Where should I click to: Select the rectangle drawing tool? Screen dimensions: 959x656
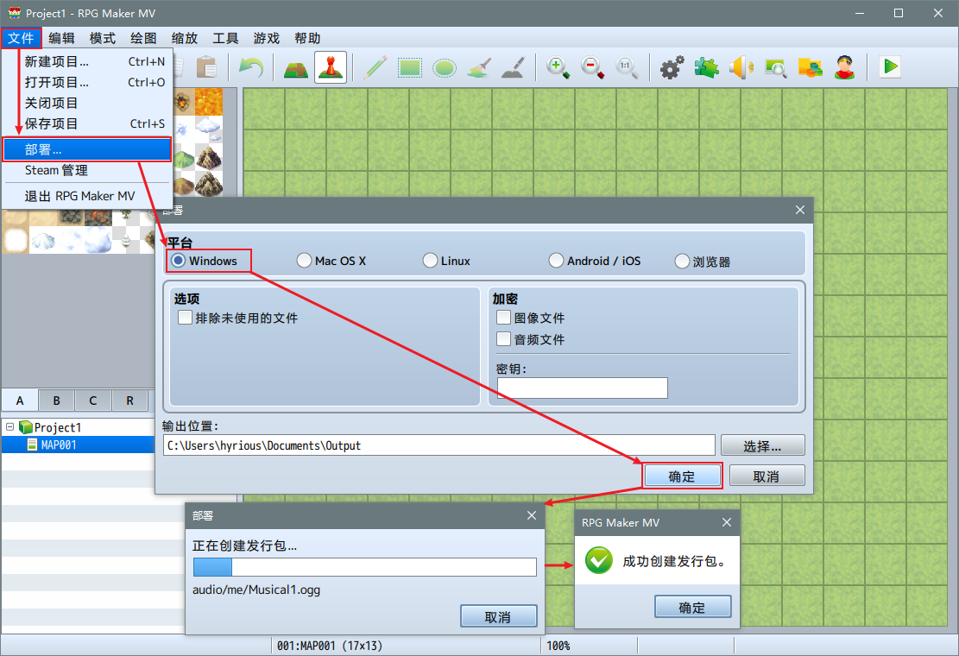coord(410,67)
